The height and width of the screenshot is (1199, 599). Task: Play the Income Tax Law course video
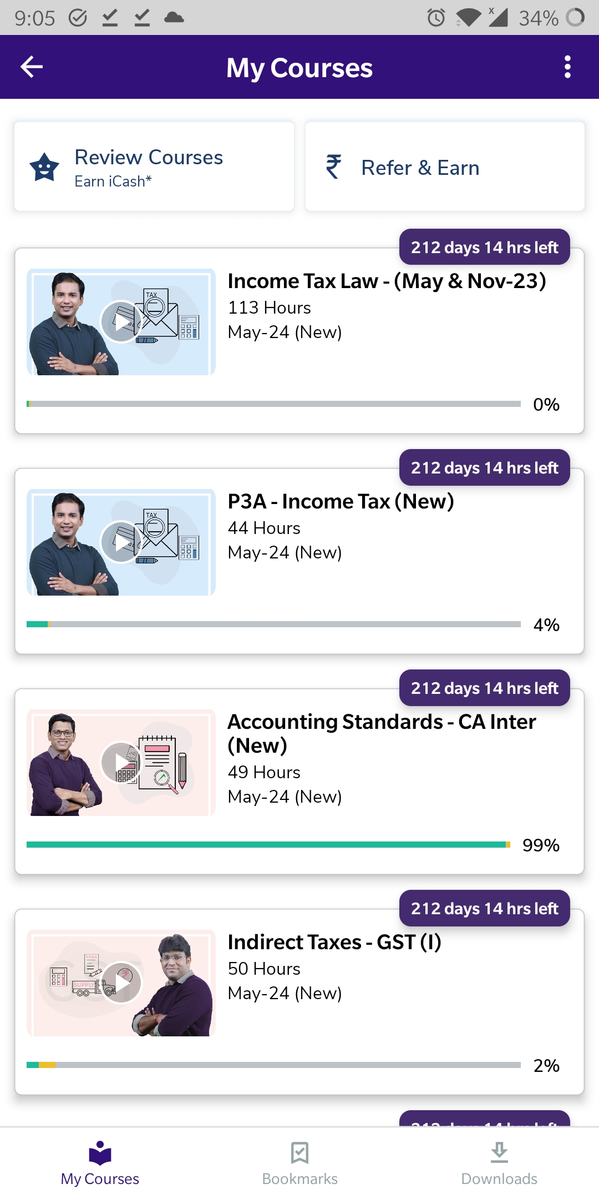tap(121, 321)
